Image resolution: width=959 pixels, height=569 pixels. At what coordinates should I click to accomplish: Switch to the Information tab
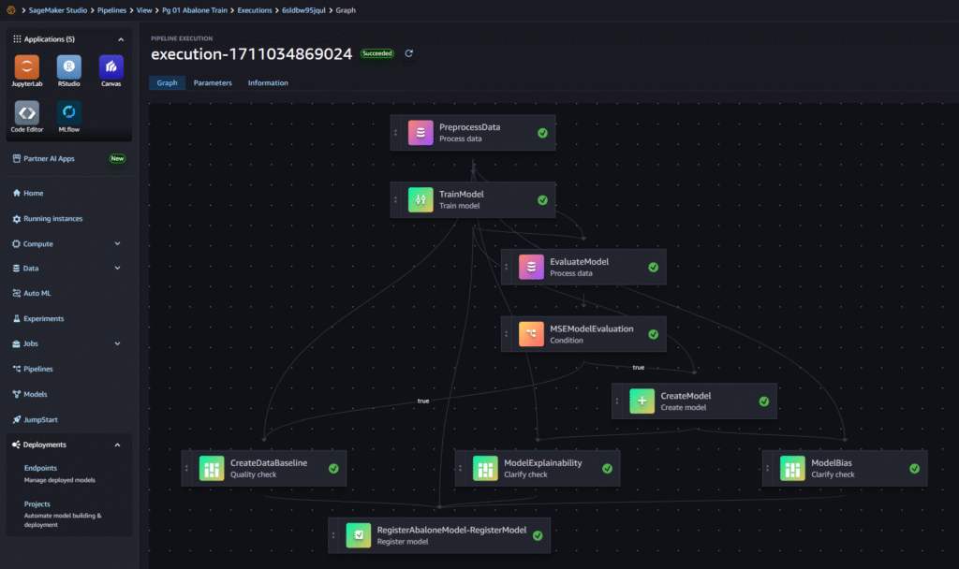click(268, 83)
